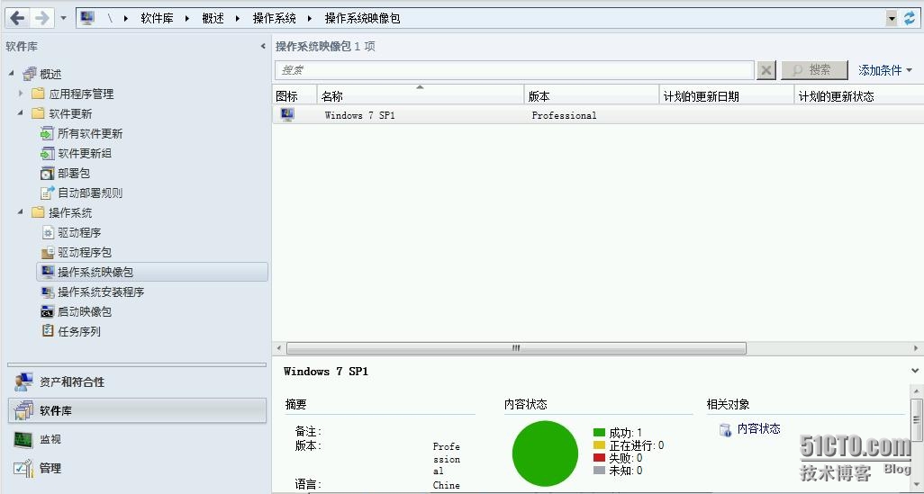
Task: Select the 应用程序管理 folder icon
Action: [39, 93]
